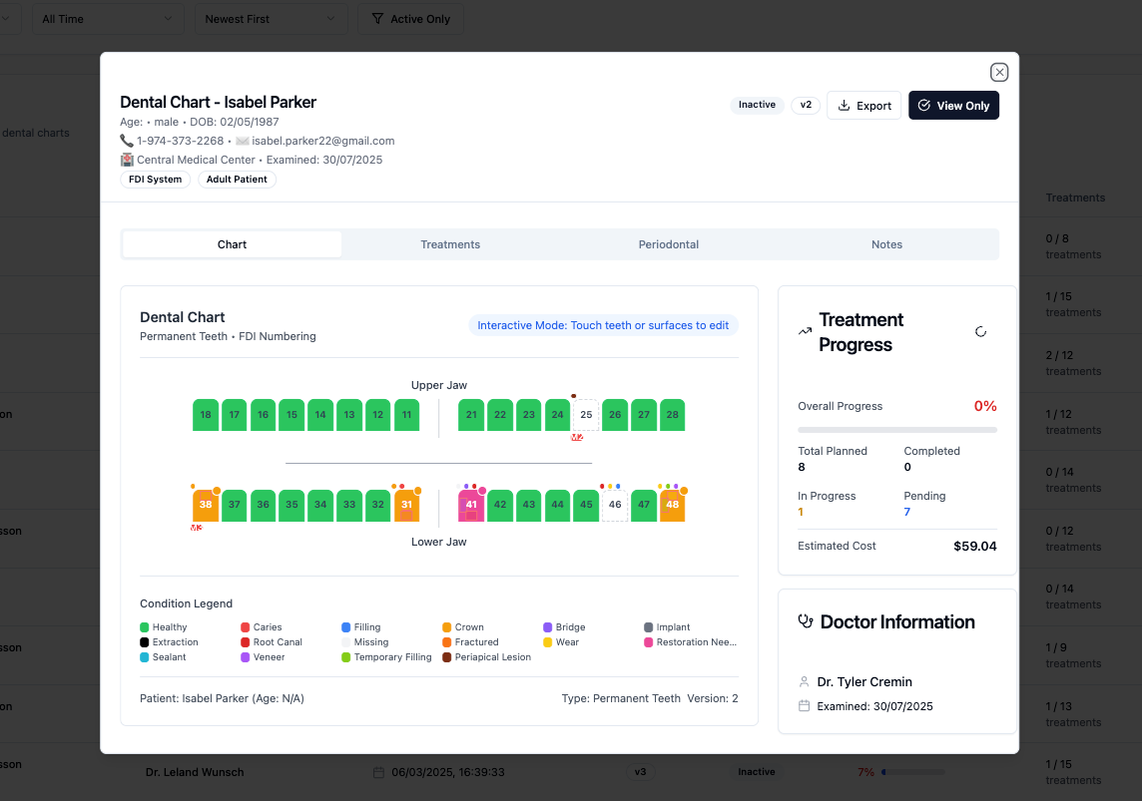Select tooth 44 in lower jaw
The image size is (1142, 801).
(x=557, y=505)
